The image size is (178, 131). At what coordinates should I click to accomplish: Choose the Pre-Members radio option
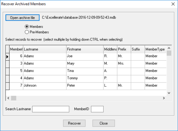coord(27,32)
